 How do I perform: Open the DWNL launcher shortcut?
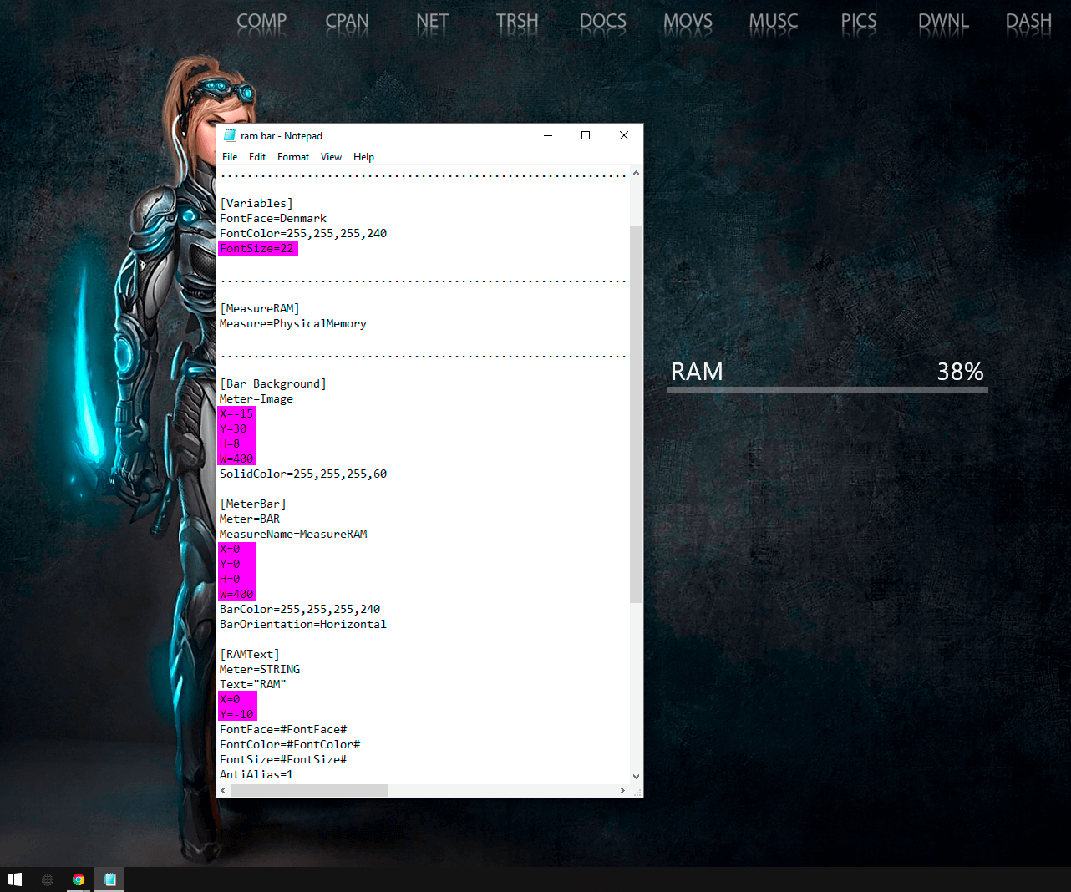click(944, 21)
